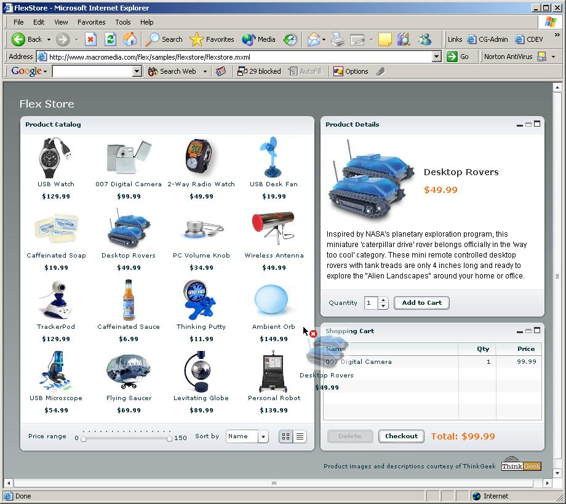566x504 pixels.
Task: Click the Google toolbar news icon
Action: point(220,71)
